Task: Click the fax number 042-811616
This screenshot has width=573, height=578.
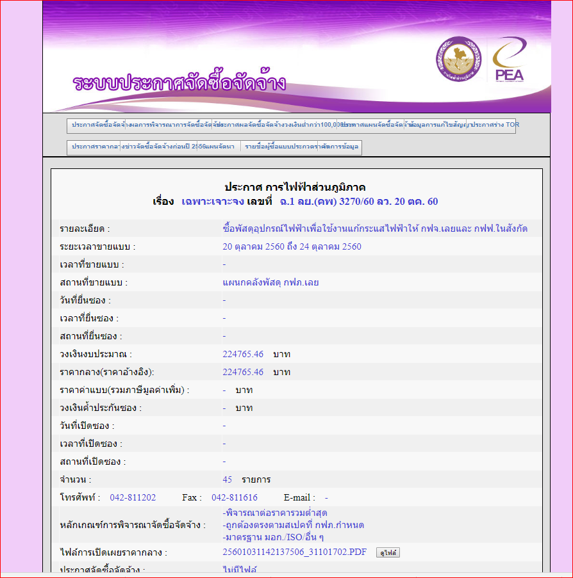Action: (x=235, y=497)
